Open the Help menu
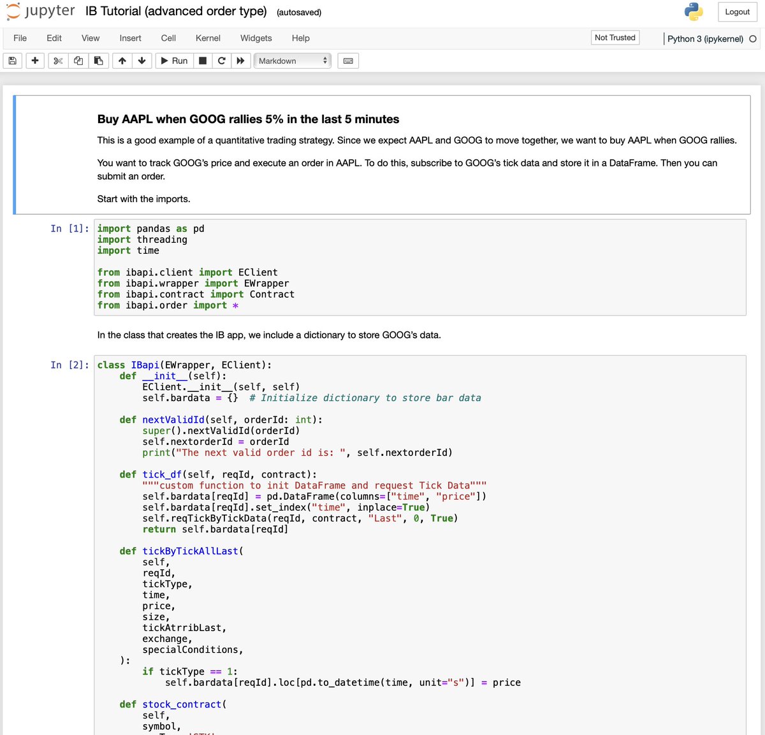Viewport: 765px width, 735px height. pos(301,38)
